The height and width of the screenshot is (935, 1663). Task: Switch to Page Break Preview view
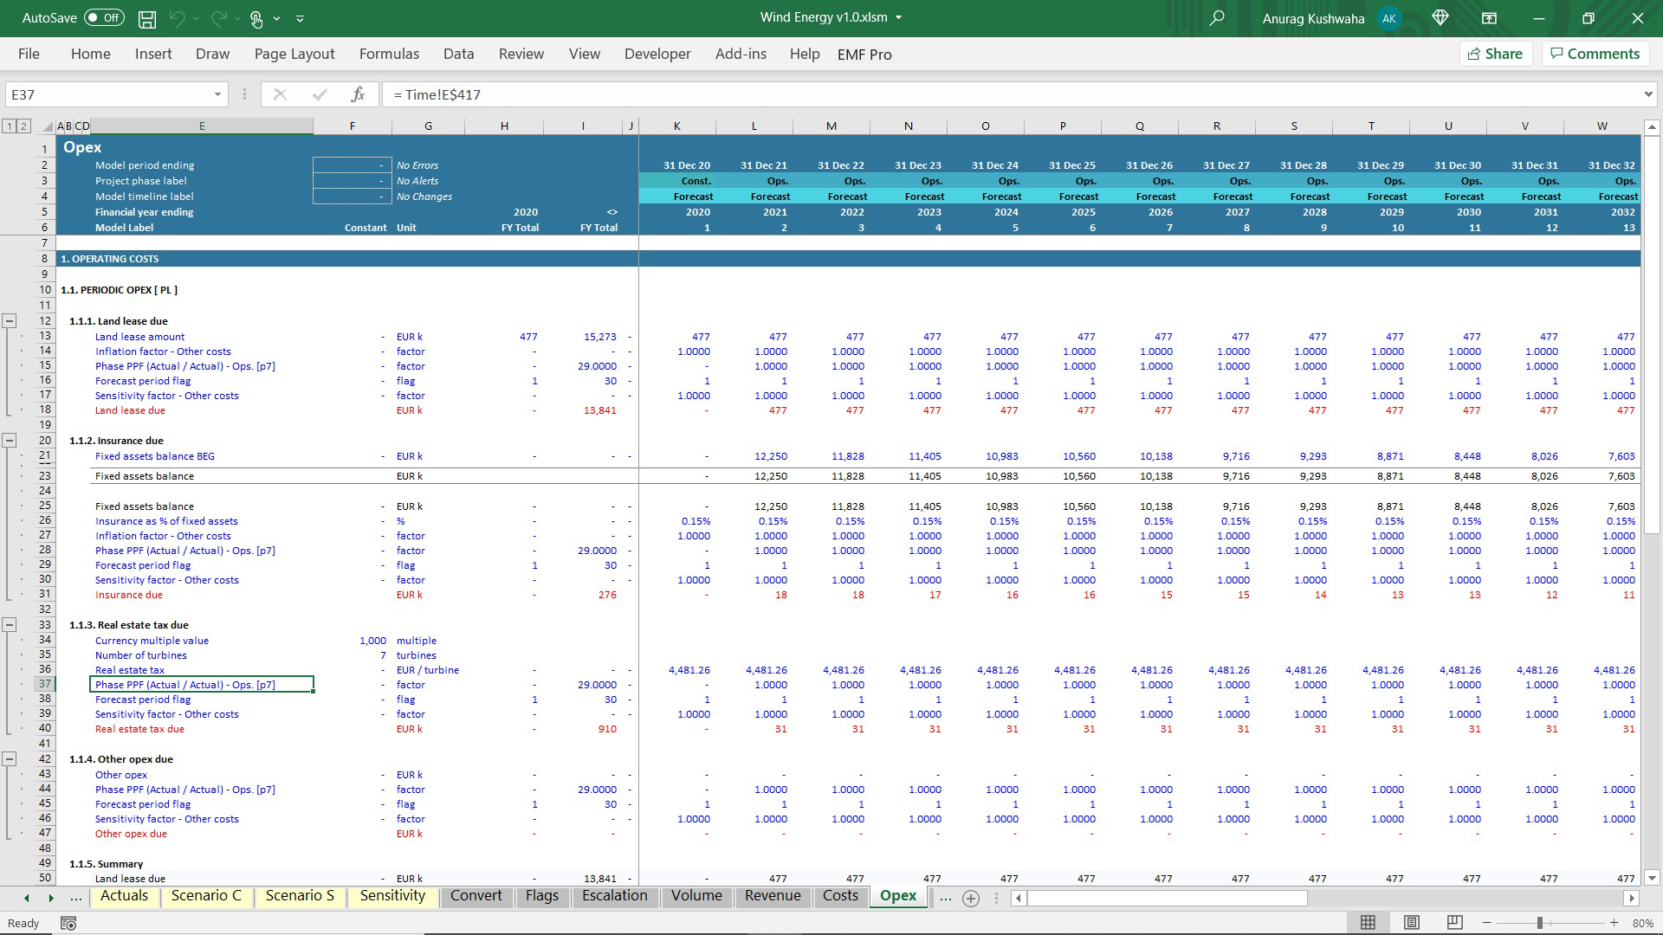(1454, 923)
